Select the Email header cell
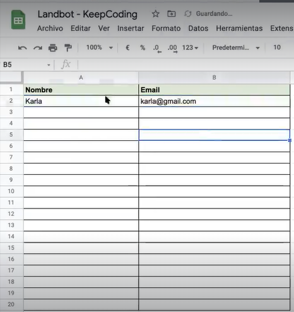This screenshot has height=312, width=294. click(215, 90)
